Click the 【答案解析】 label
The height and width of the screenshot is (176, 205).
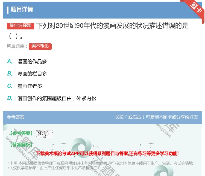pos(21,145)
